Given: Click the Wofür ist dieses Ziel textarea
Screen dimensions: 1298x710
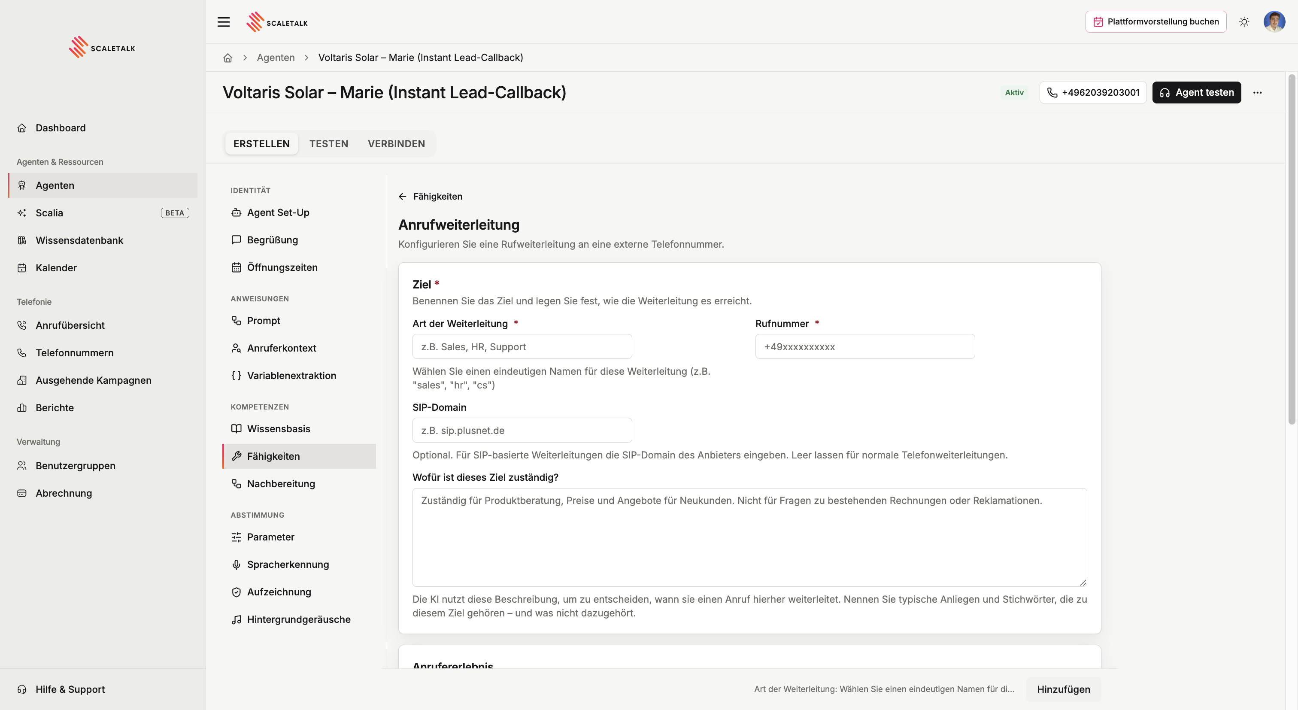Looking at the screenshot, I should click(749, 537).
